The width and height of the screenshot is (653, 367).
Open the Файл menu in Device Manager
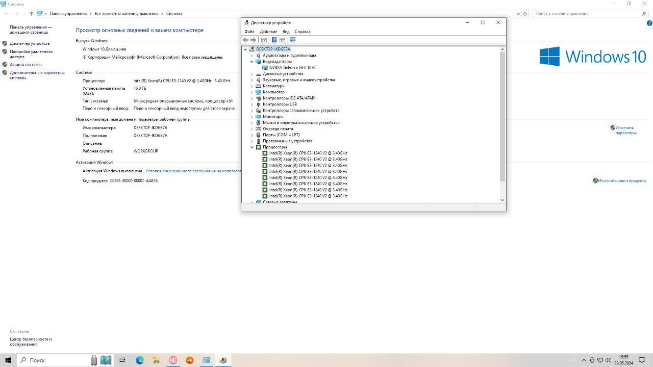pyautogui.click(x=249, y=32)
